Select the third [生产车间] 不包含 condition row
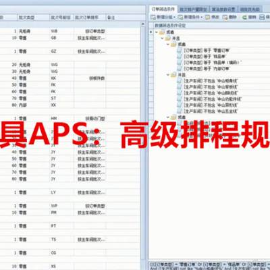This screenshot has height=270, width=270. (211, 93)
